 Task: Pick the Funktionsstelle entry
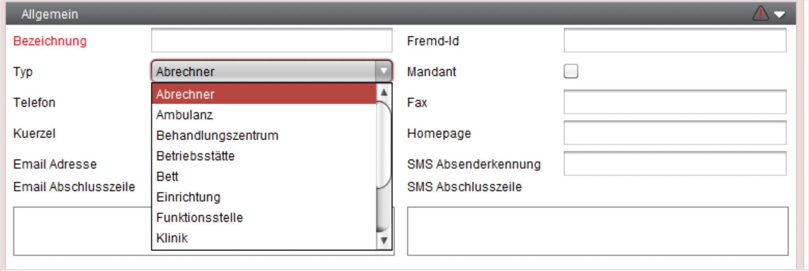(x=264, y=218)
